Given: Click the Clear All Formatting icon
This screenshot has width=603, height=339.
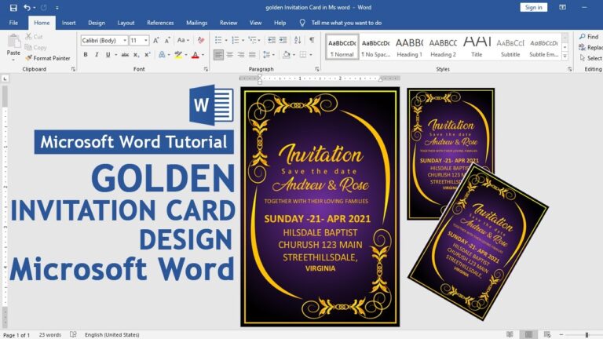Looking at the screenshot, I should pyautogui.click(x=201, y=40).
